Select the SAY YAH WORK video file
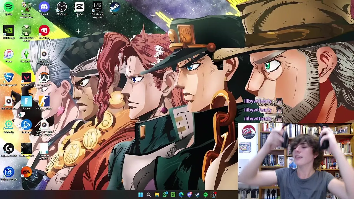This screenshot has height=199, width=354. (44, 128)
